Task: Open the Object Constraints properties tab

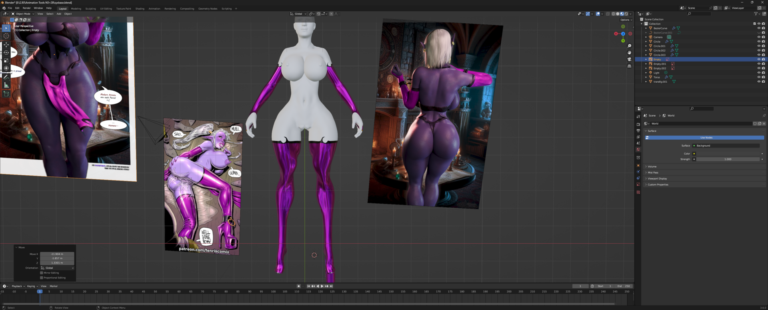Action: click(x=638, y=178)
